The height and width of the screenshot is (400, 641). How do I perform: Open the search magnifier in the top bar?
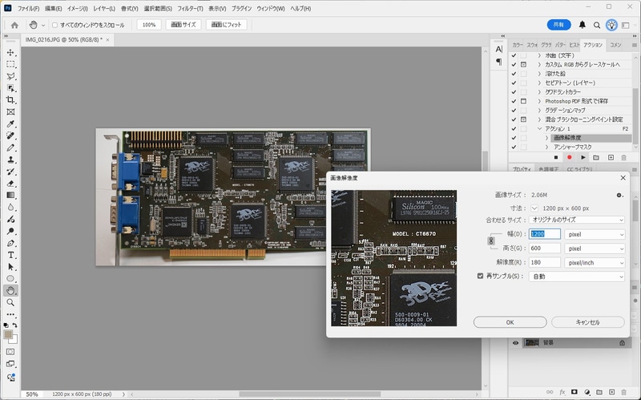click(x=597, y=25)
